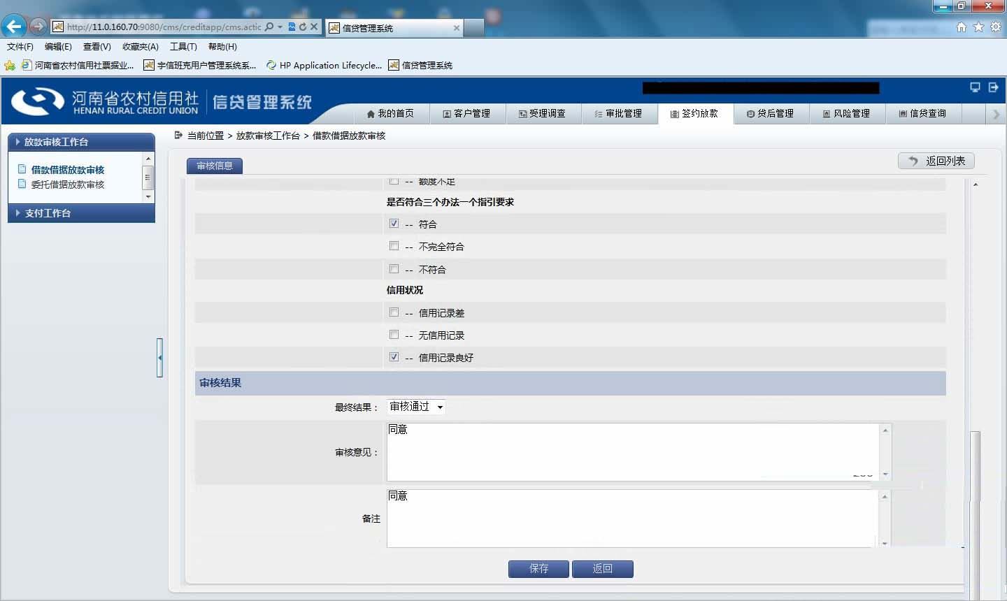
Task: Open the browser Favorites star icon
Action: pos(978,27)
